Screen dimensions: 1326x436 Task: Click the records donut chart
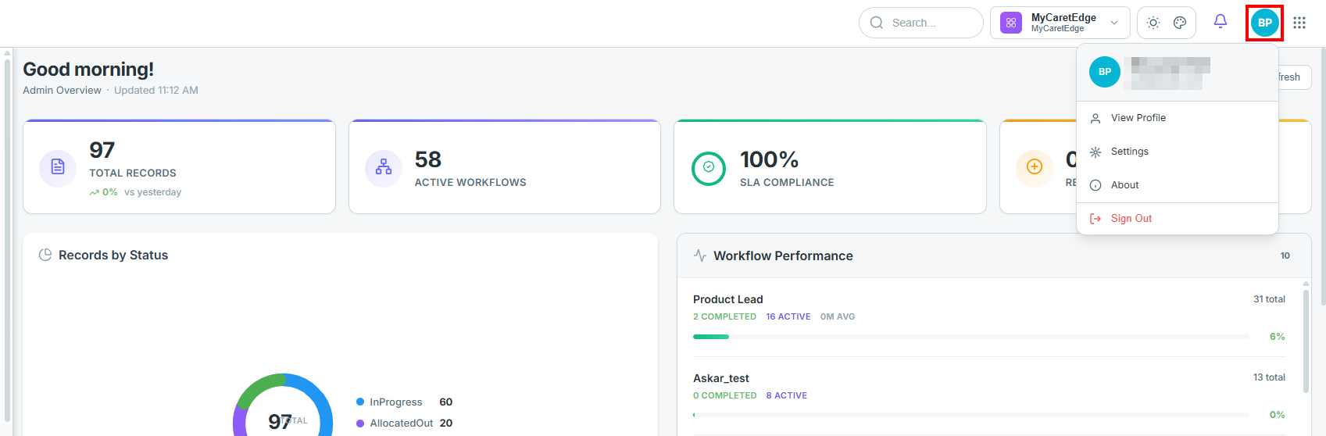point(283,406)
